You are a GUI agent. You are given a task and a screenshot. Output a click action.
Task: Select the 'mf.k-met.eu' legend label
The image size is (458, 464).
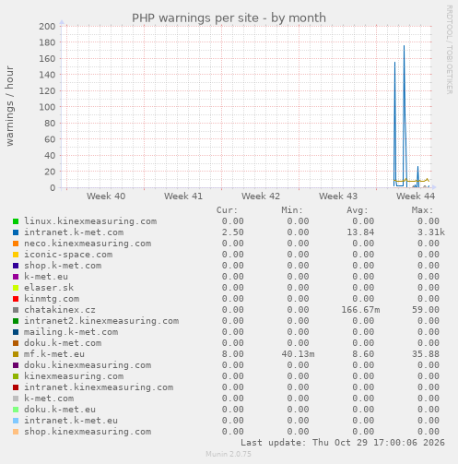54,354
